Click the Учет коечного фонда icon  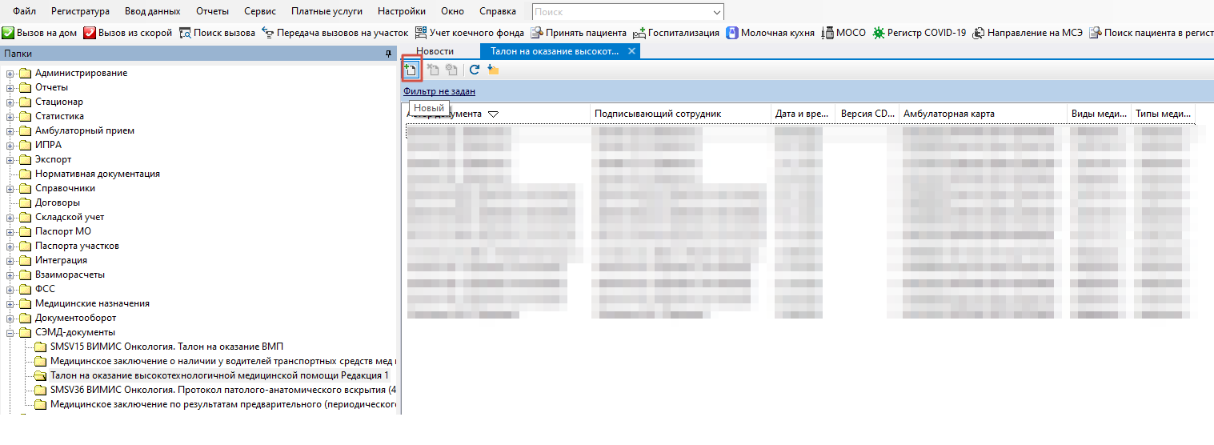(421, 33)
